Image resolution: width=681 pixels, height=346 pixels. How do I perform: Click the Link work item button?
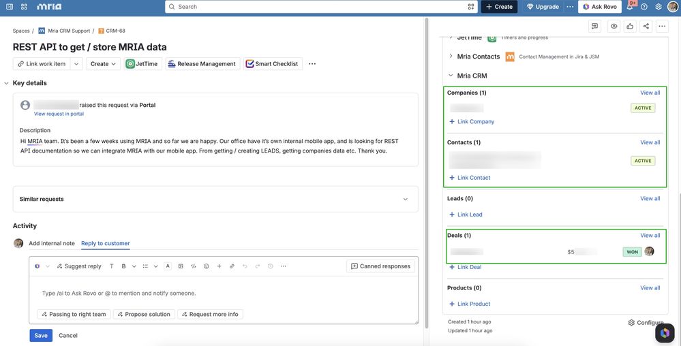pos(42,64)
